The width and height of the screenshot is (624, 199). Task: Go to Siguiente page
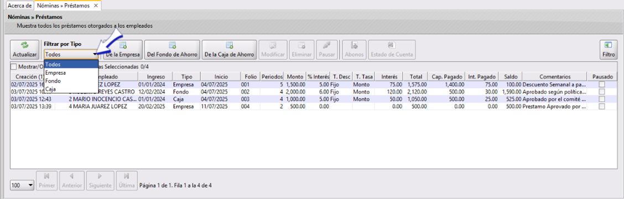(x=100, y=181)
